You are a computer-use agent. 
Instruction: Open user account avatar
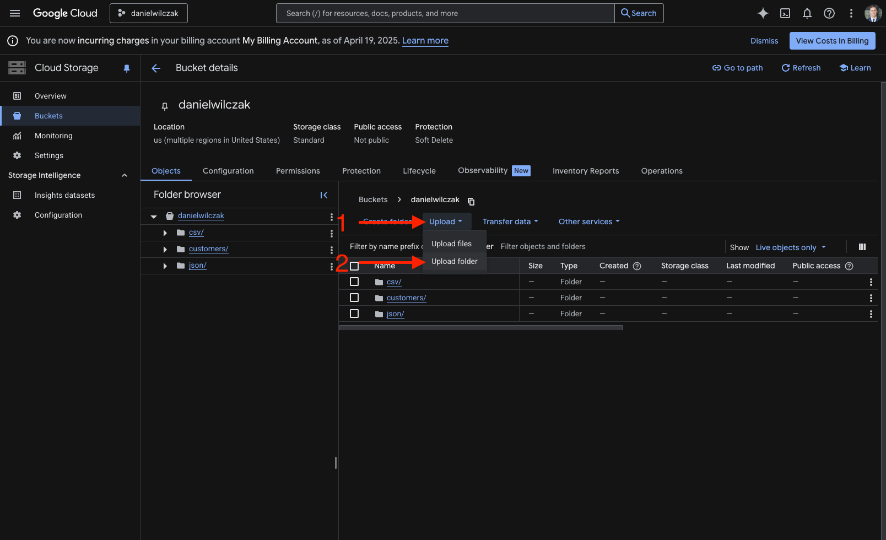click(x=873, y=13)
